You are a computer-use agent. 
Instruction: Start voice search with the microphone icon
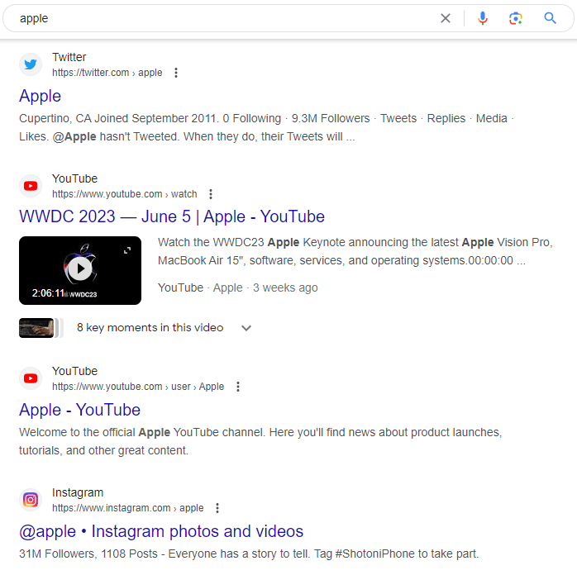click(x=483, y=18)
